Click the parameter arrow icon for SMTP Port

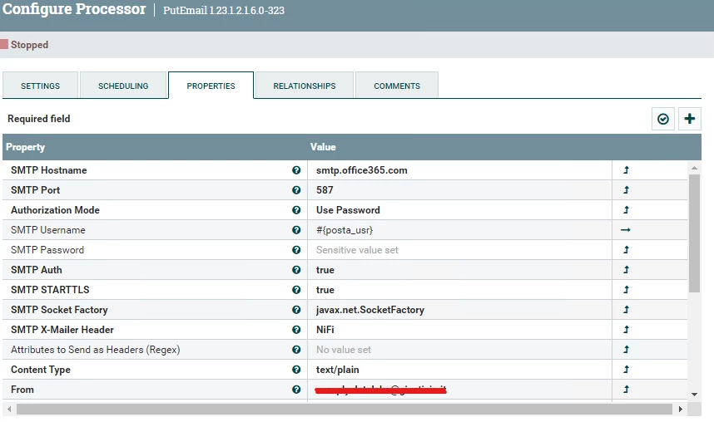(626, 190)
